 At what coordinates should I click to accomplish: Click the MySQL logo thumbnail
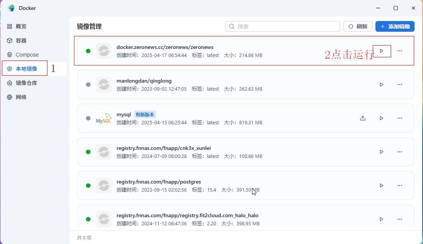pyautogui.click(x=104, y=118)
